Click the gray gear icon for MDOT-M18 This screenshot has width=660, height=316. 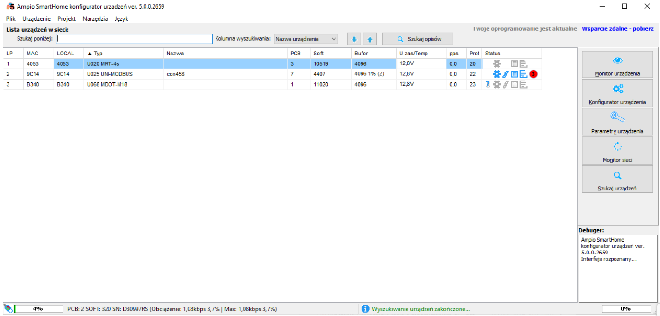497,84
